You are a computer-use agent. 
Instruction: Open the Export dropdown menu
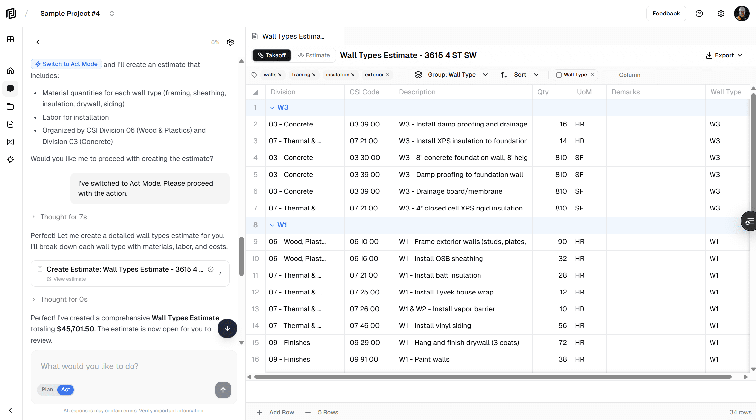(724, 55)
